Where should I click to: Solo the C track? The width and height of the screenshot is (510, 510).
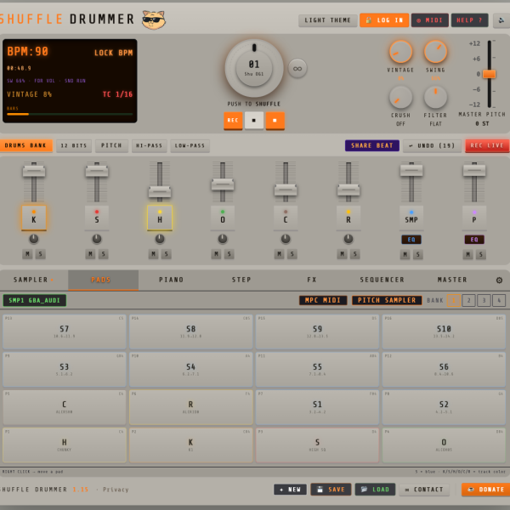click(292, 254)
